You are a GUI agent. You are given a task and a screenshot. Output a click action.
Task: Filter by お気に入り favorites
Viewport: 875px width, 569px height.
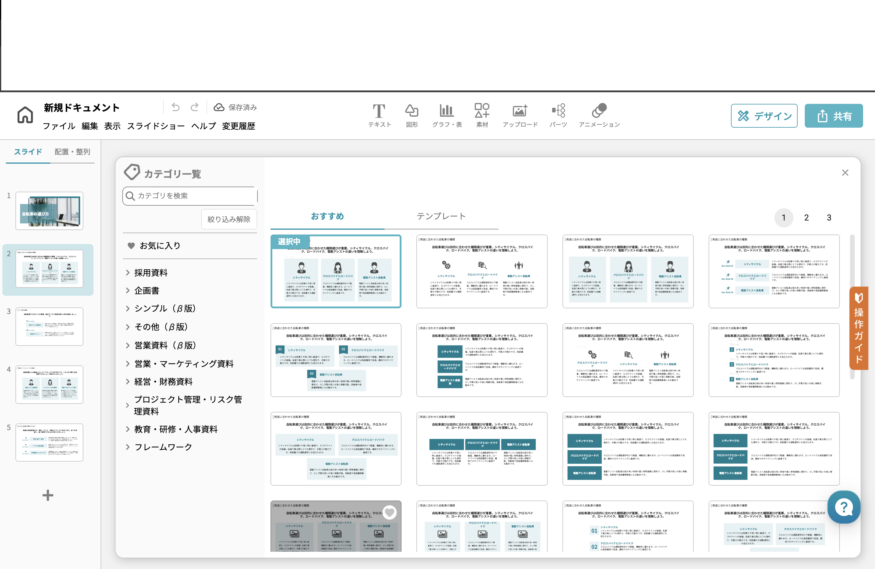click(x=154, y=246)
